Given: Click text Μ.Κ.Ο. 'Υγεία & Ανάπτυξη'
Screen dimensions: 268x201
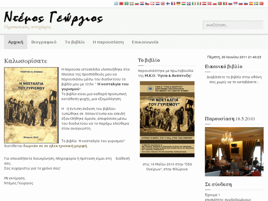Looking at the screenshot, I should pos(168,76).
